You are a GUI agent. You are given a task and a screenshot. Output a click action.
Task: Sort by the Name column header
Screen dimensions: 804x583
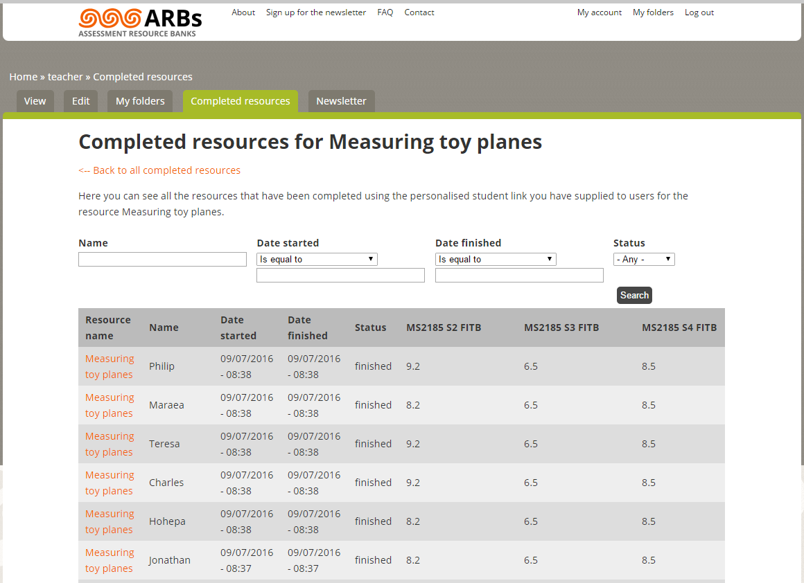(164, 328)
